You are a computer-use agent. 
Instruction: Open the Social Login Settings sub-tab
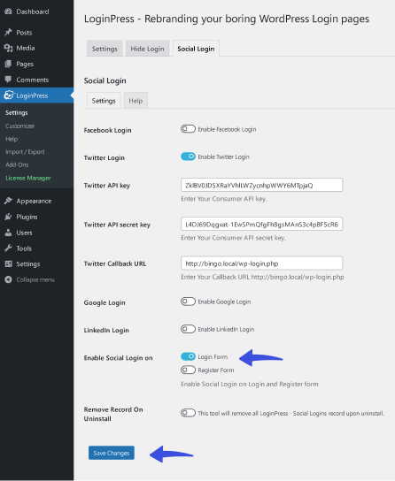point(104,100)
